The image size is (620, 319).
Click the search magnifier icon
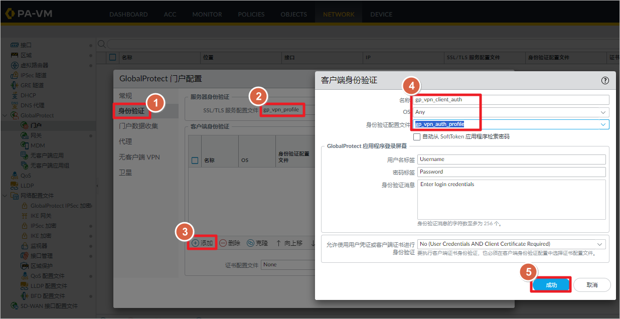point(101,44)
